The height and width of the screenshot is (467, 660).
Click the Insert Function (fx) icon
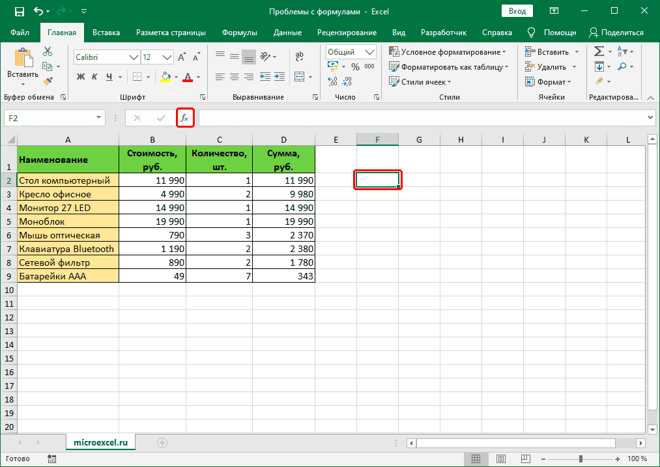pos(185,118)
